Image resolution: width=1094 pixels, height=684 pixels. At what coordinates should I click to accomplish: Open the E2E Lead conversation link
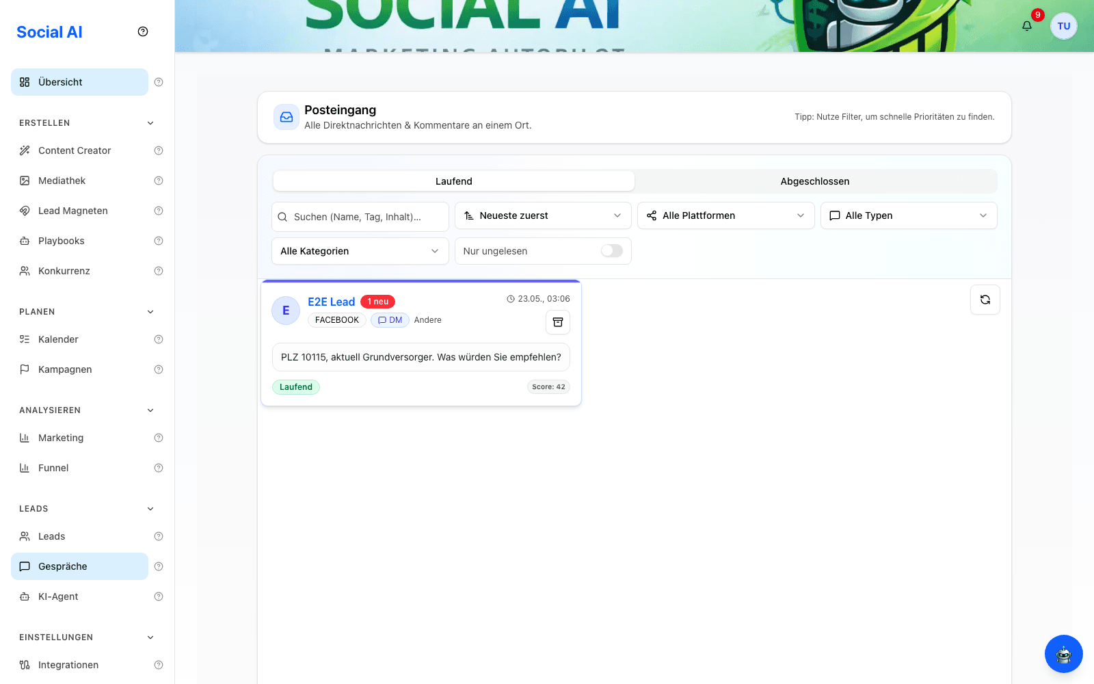[331, 302]
